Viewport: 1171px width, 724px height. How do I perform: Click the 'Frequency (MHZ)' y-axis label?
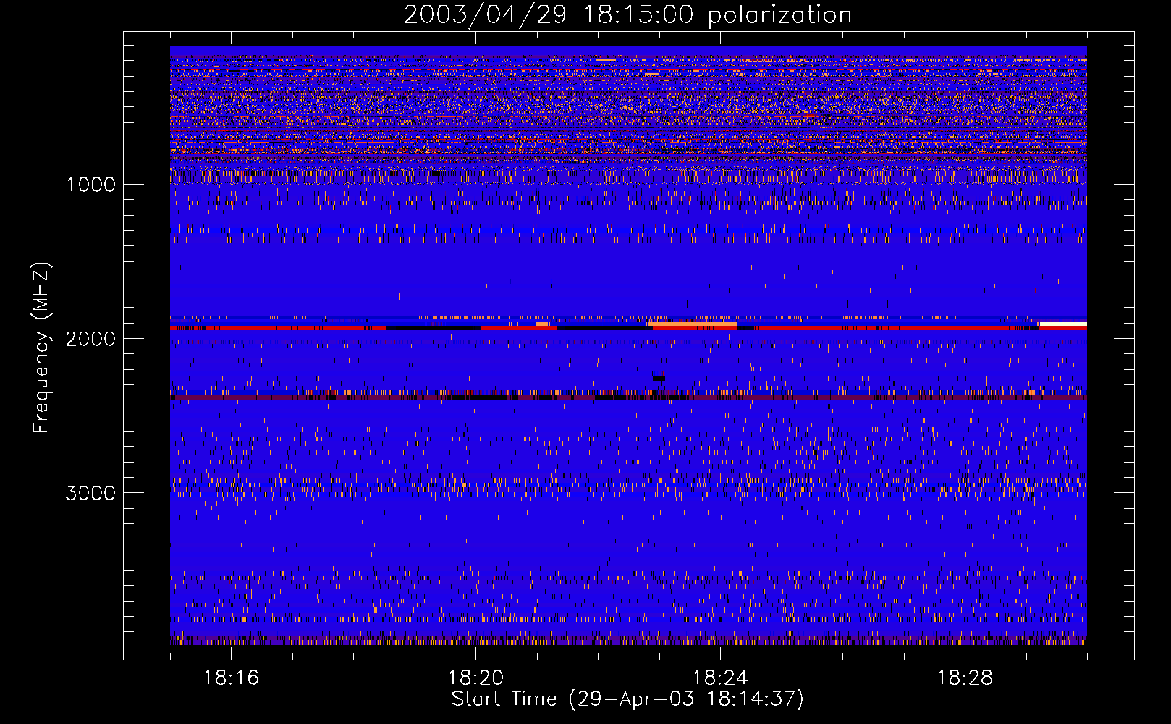(x=41, y=348)
